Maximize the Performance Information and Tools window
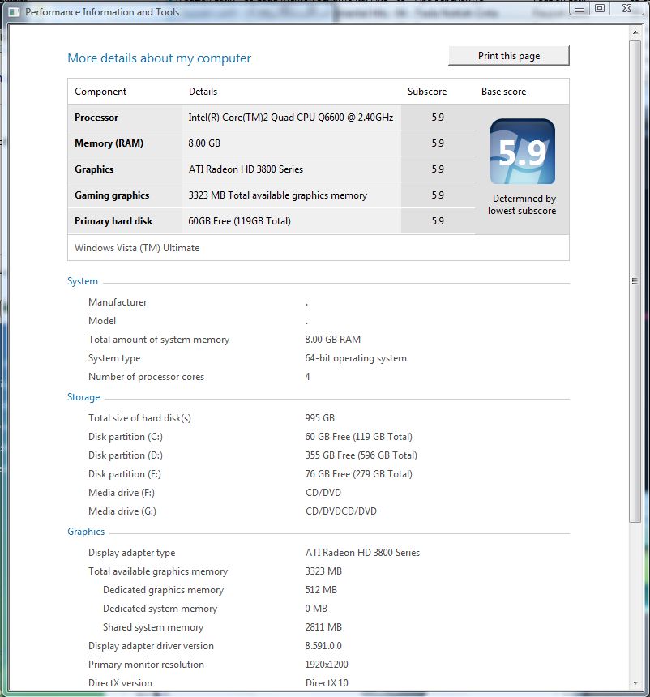650x697 pixels. [600, 9]
